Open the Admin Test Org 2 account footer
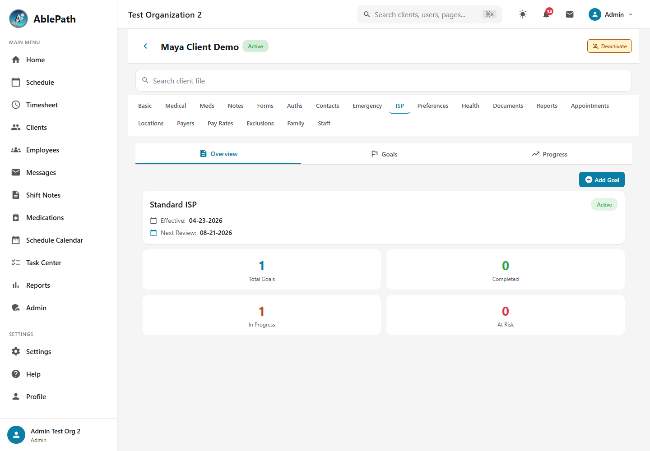This screenshot has width=650, height=451. (x=59, y=435)
